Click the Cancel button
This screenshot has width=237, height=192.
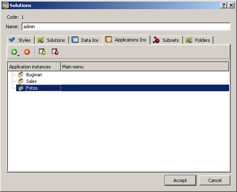coord(215,180)
